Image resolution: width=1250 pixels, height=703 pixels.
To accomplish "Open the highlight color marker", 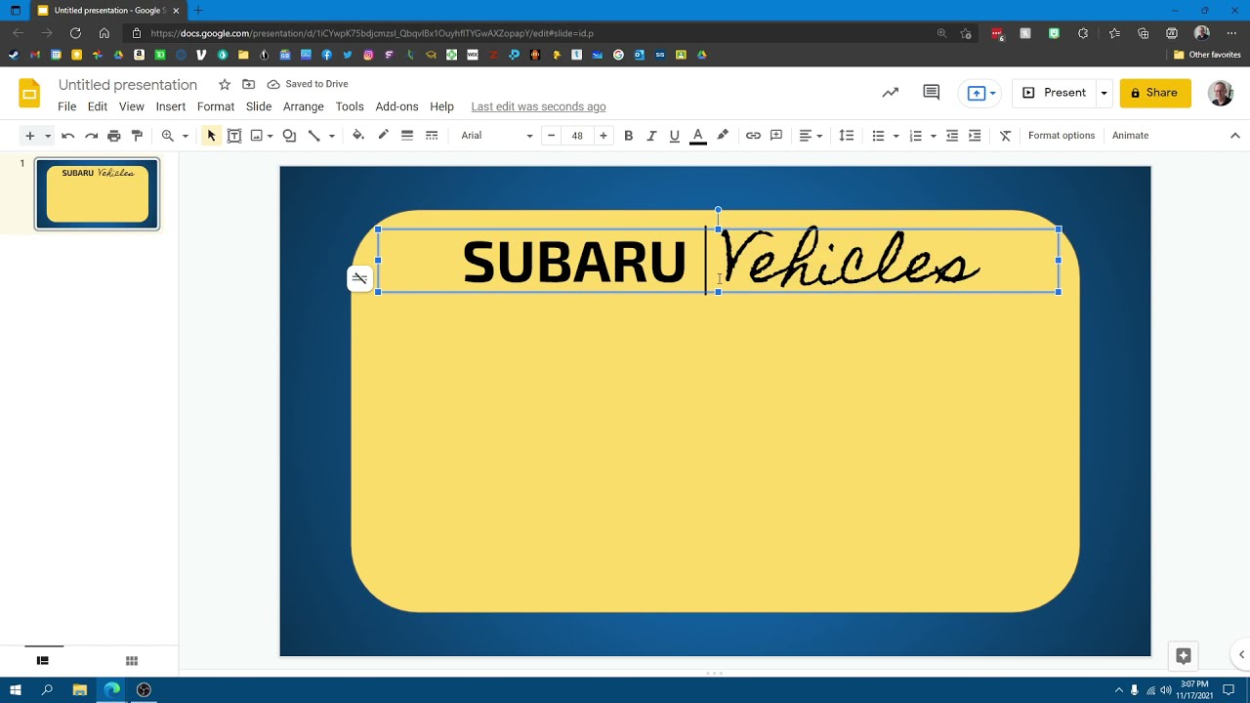I will [723, 136].
